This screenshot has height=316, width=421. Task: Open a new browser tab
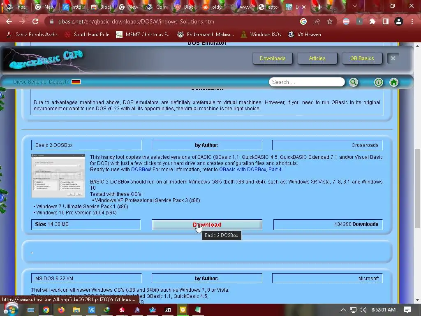[319, 7]
